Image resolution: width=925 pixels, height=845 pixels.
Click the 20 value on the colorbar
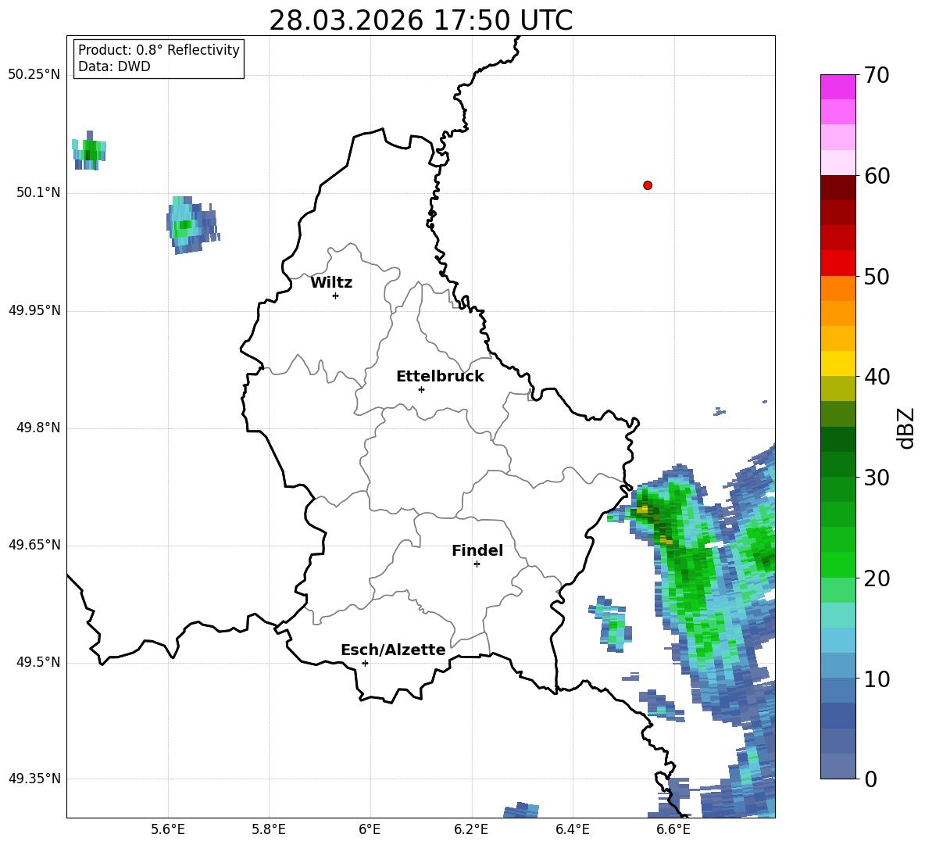pyautogui.click(x=877, y=578)
